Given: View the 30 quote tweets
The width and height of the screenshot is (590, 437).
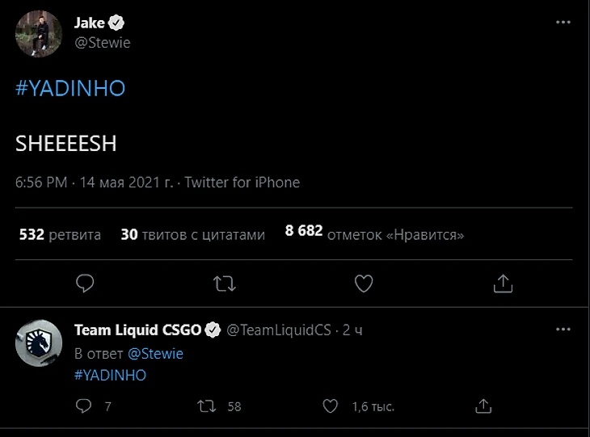Looking at the screenshot, I should [x=192, y=235].
